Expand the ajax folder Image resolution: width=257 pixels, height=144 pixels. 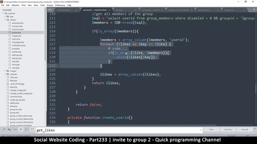click(5, 16)
